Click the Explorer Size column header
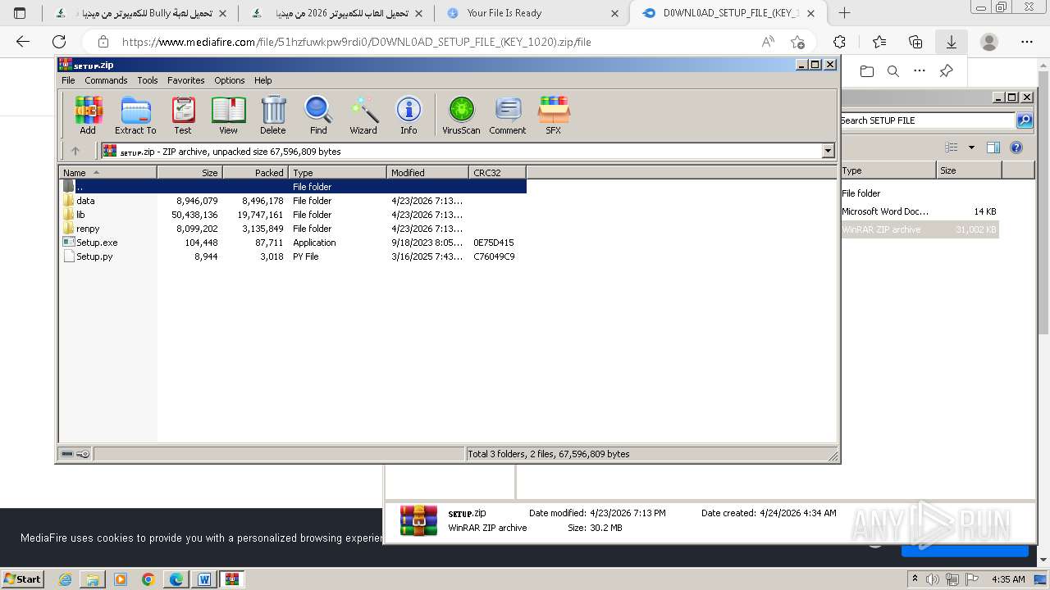This screenshot has height=590, width=1050. [x=969, y=170]
